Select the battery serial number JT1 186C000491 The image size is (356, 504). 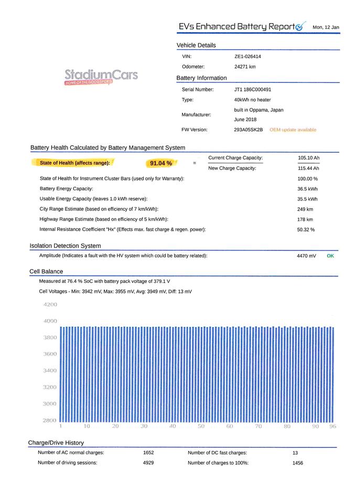[253, 89]
